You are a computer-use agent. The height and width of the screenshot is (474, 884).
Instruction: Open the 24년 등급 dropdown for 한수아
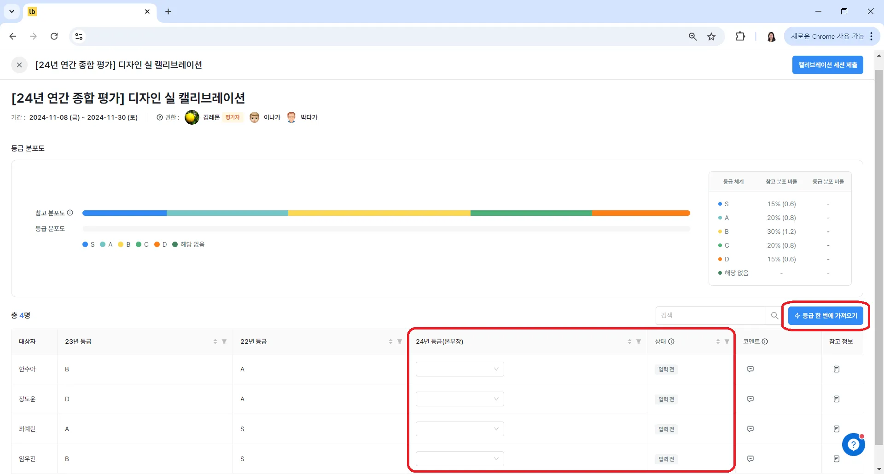click(x=459, y=369)
